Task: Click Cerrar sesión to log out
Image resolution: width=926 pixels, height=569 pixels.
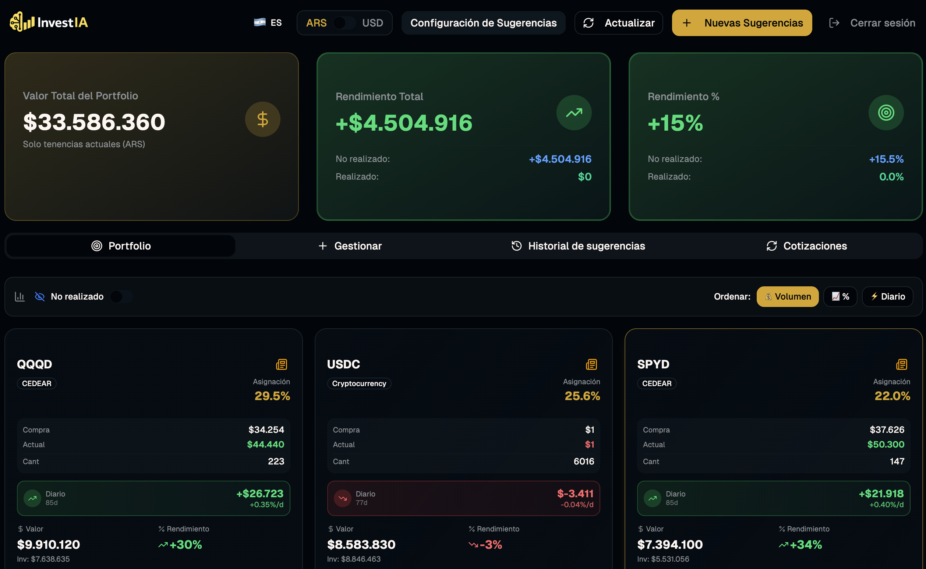Action: click(883, 22)
